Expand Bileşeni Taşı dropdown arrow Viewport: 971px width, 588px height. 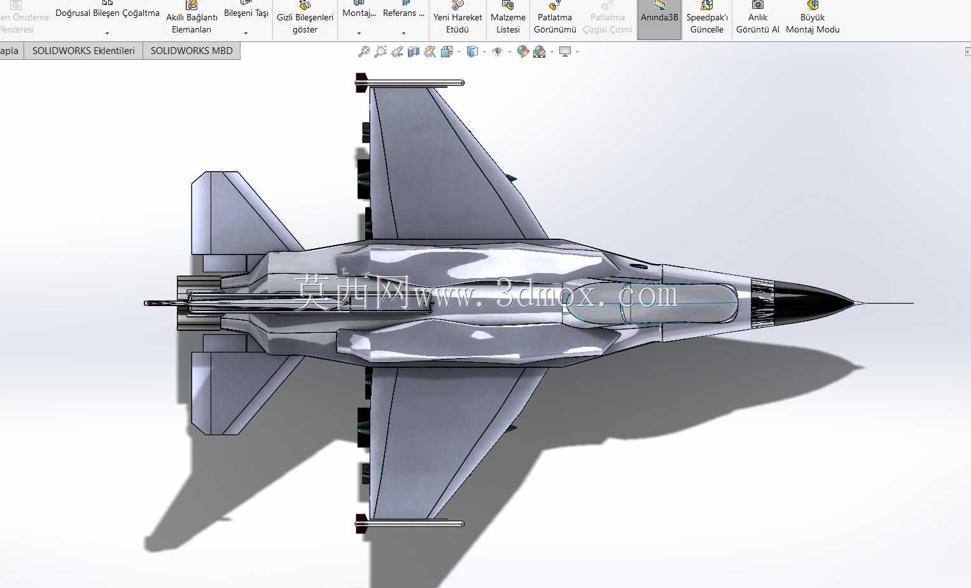point(246,33)
